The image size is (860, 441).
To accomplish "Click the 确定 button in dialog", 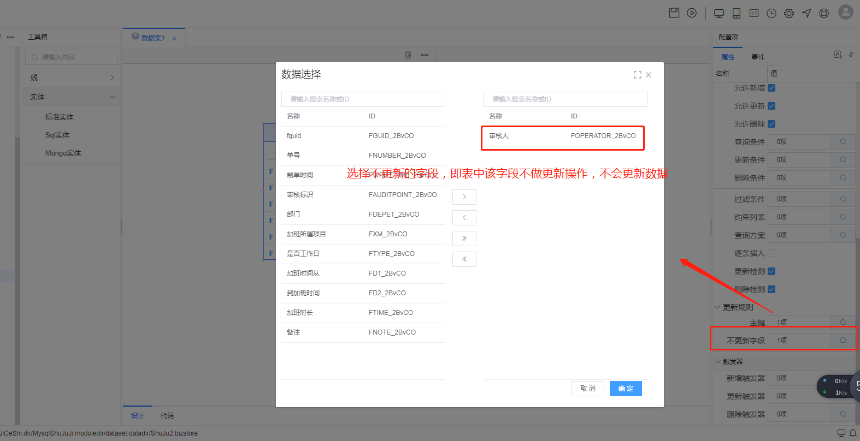I will pos(626,389).
